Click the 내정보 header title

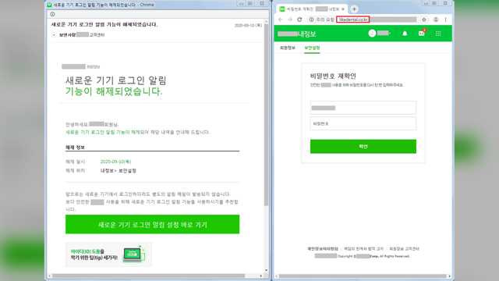pyautogui.click(x=307, y=34)
